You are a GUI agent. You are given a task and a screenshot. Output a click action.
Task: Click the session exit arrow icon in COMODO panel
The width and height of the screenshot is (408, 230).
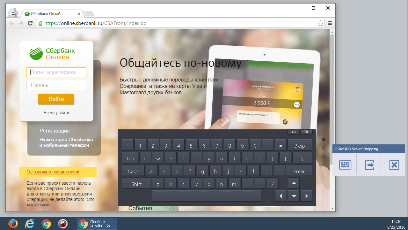[x=369, y=165]
